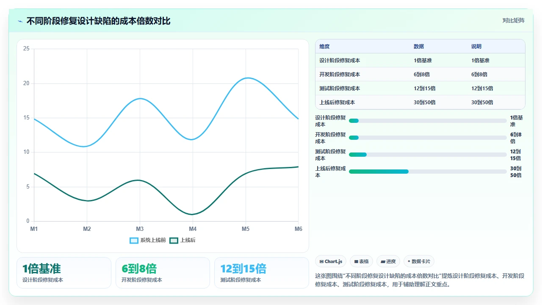Click the 上线后修复成本 progress bar
The height and width of the screenshot is (305, 542).
[x=428, y=172]
